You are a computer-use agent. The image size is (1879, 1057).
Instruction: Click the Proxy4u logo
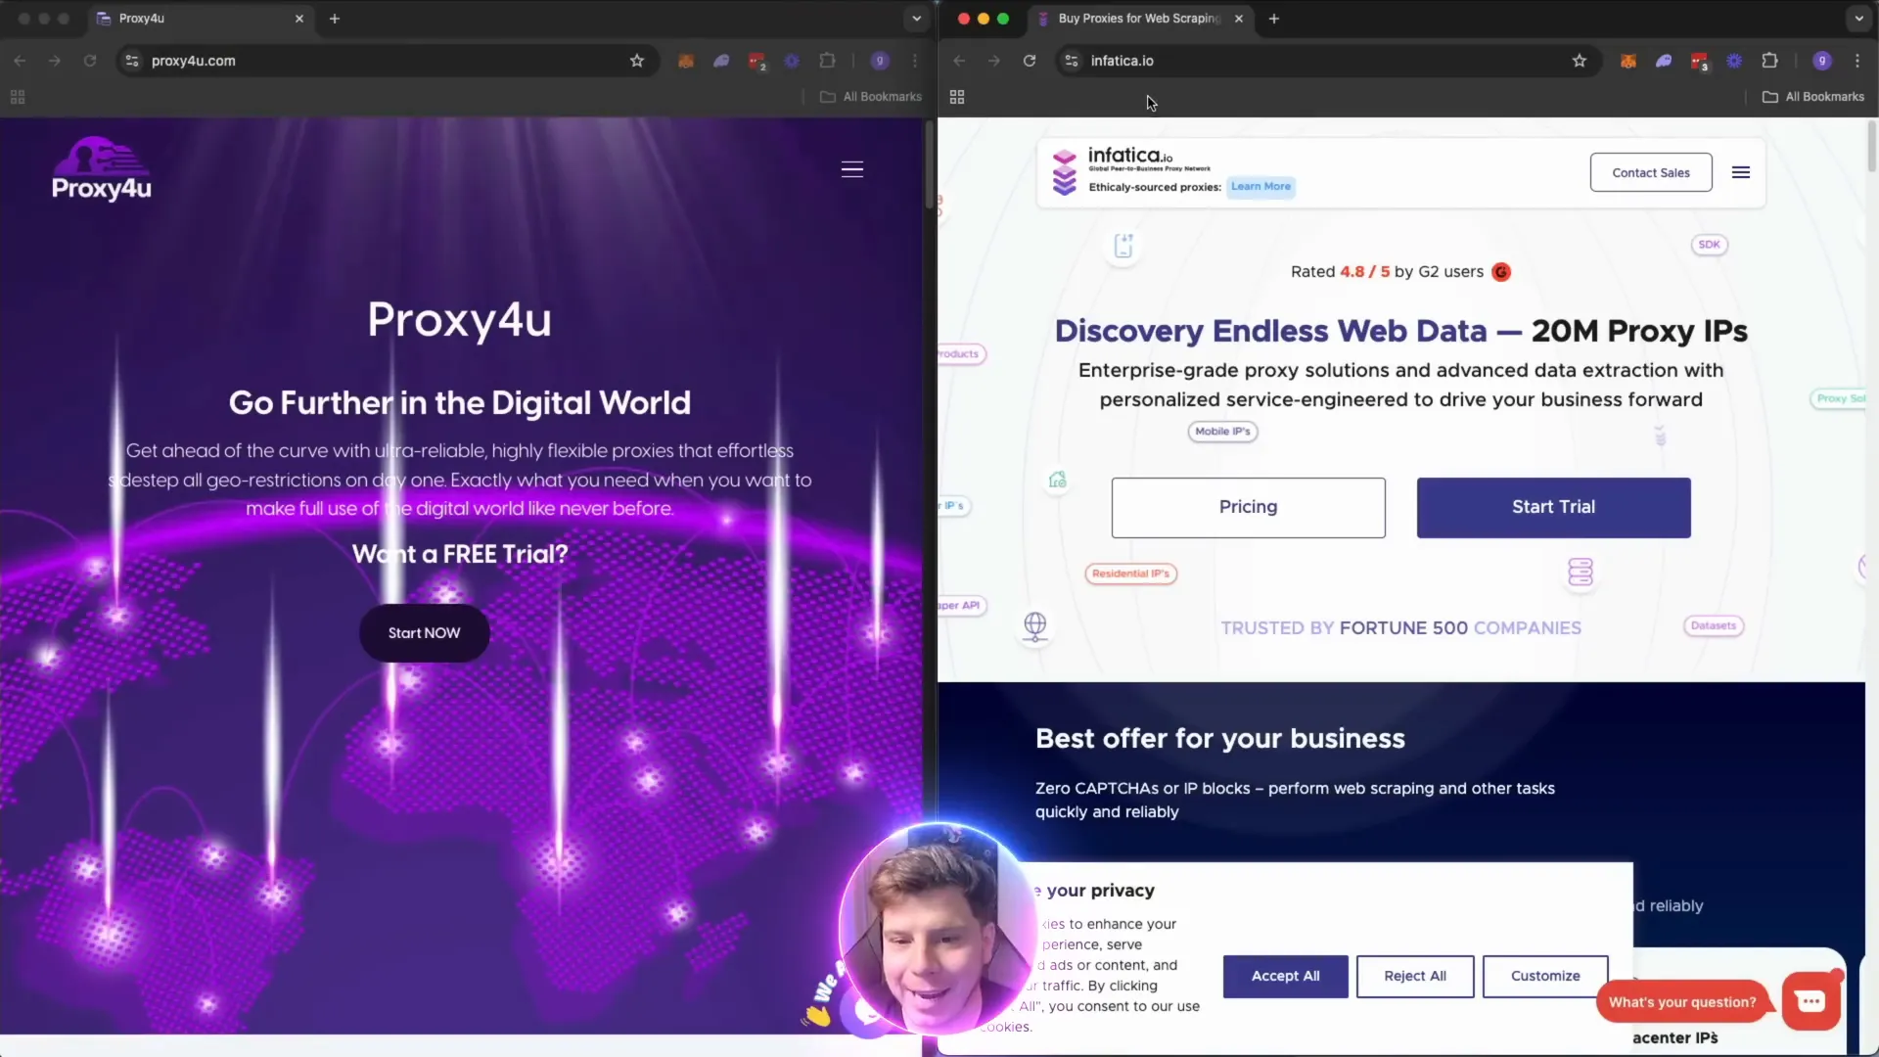point(102,169)
